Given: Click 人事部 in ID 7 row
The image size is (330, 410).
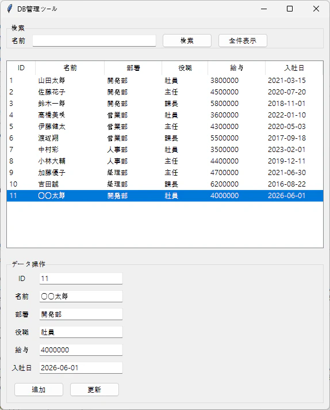Looking at the screenshot, I should [x=117, y=150].
